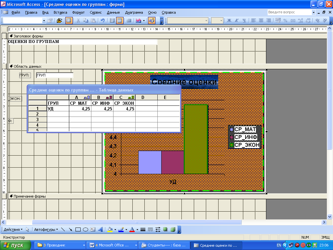This screenshot has width=333, height=250.
Task: Open the Данные menu
Action: pyautogui.click(x=113, y=13)
